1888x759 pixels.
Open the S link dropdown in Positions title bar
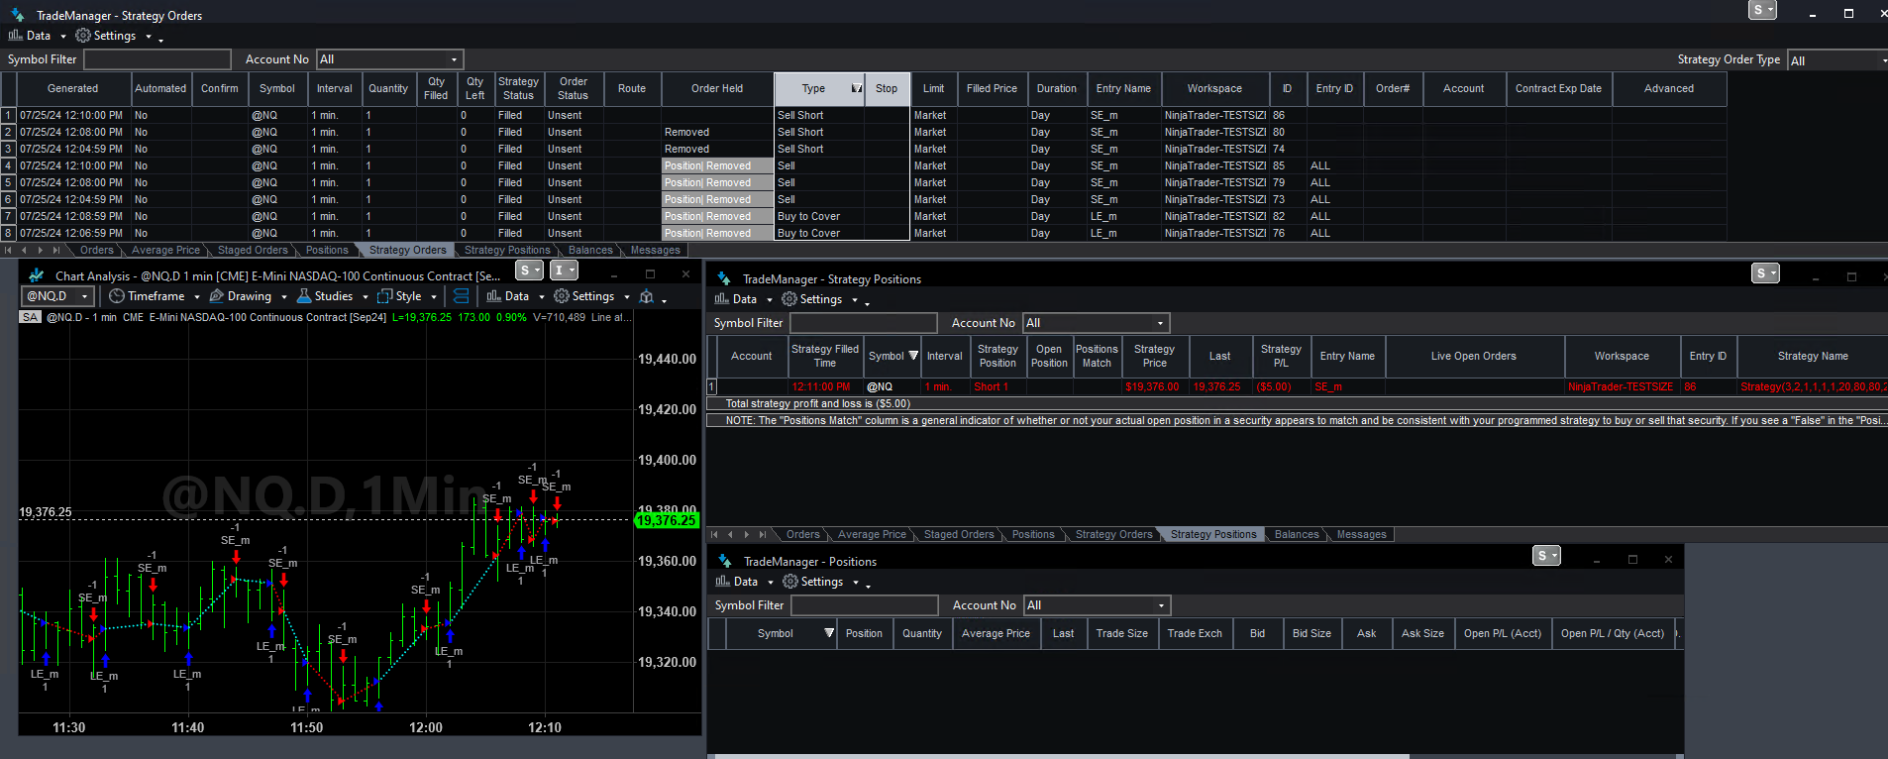1547,556
